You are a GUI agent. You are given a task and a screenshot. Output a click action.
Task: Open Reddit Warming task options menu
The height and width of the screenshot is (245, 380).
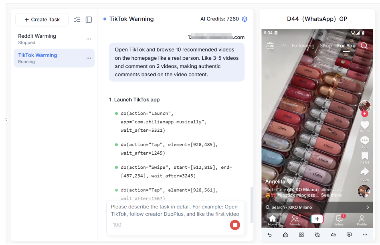pyautogui.click(x=89, y=39)
